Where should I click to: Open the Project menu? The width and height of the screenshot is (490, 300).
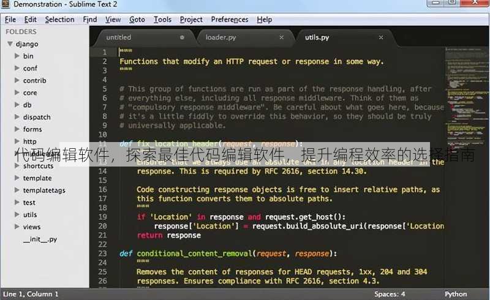click(x=191, y=20)
